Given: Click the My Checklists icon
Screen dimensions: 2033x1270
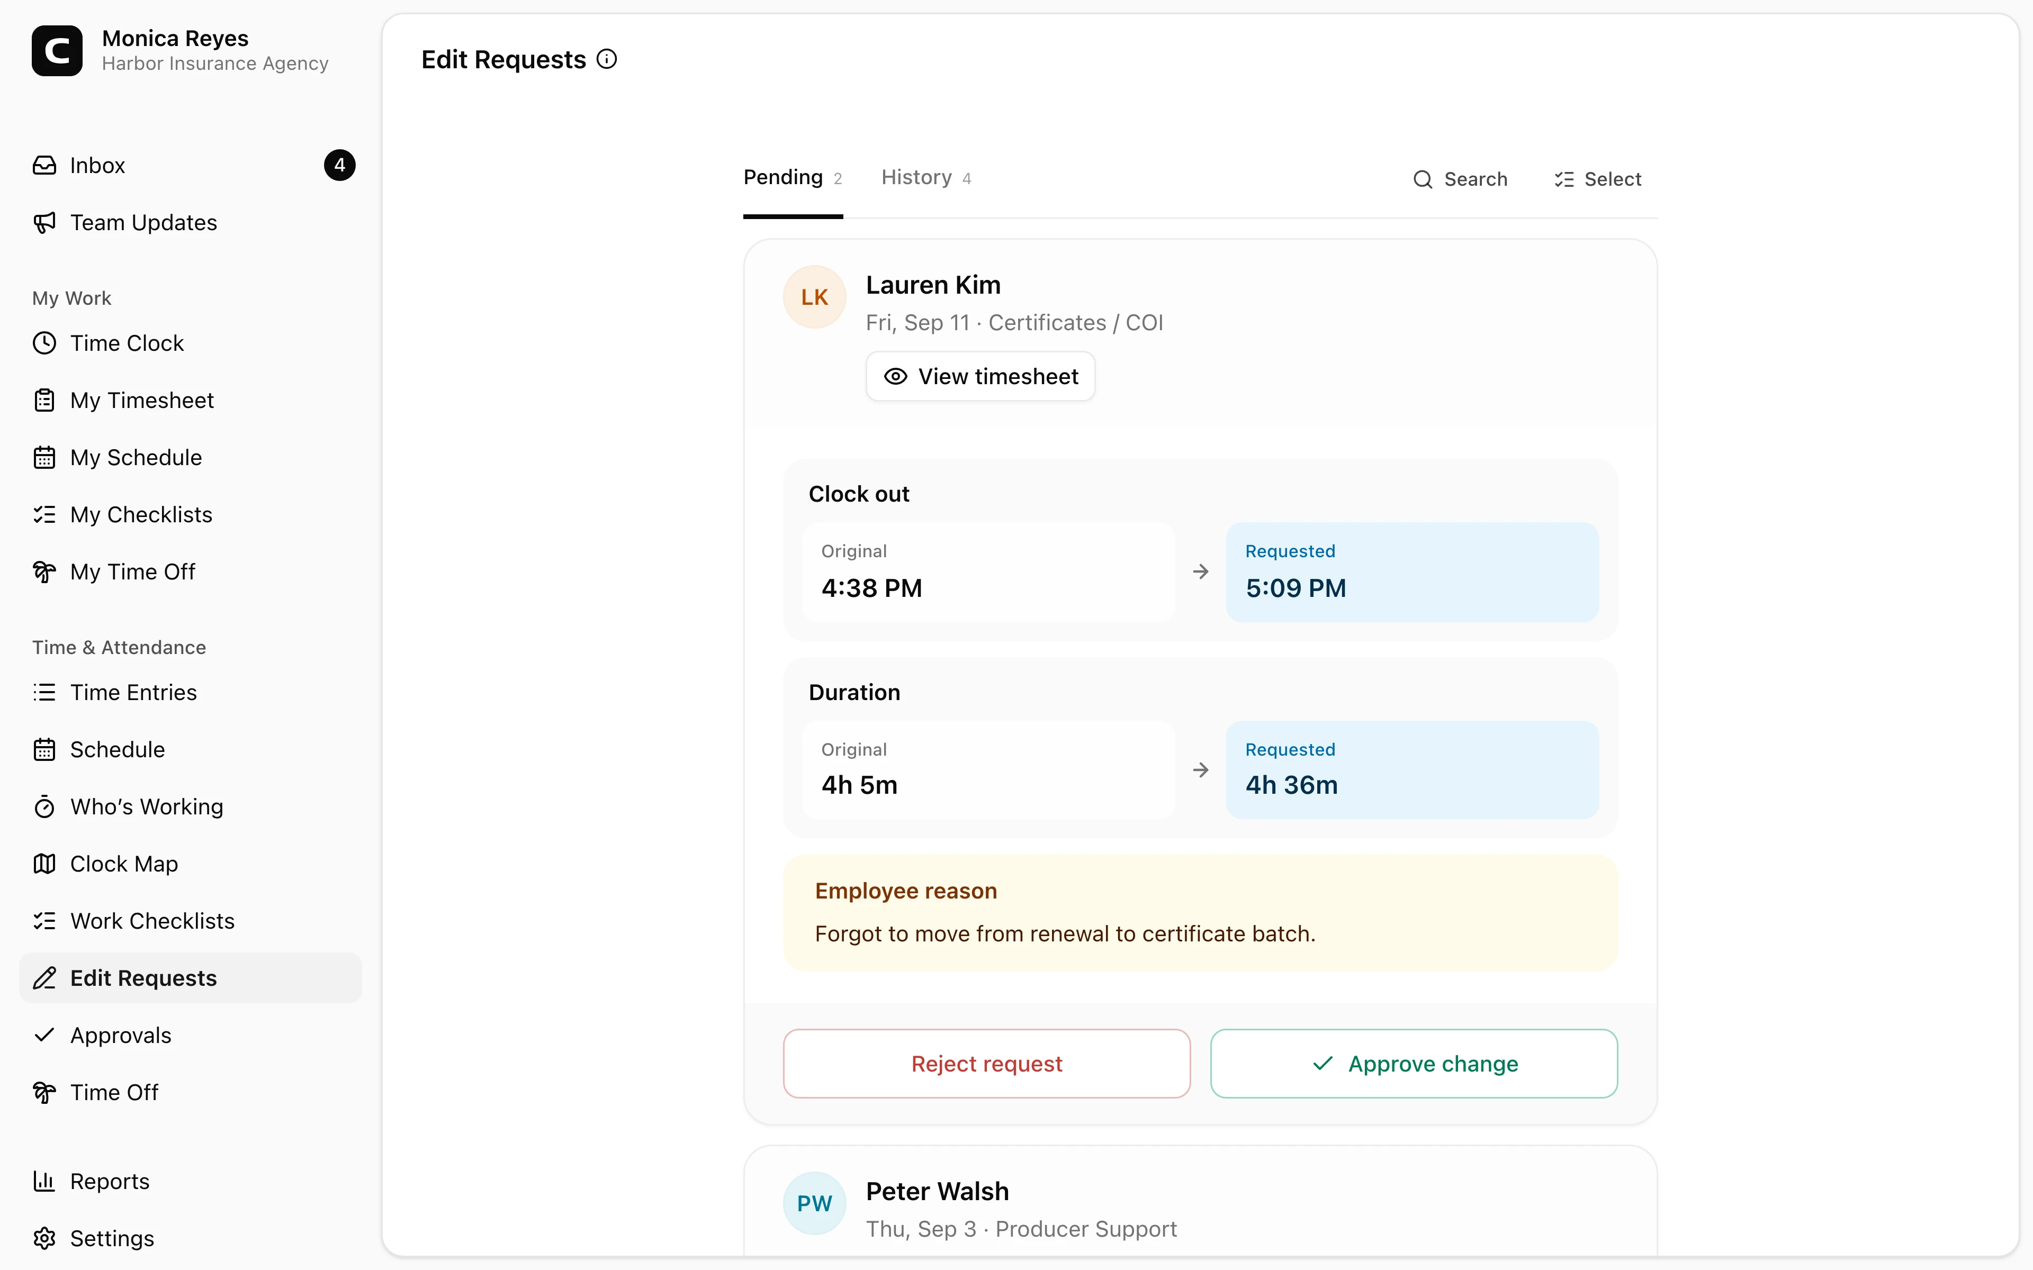Looking at the screenshot, I should [x=44, y=515].
